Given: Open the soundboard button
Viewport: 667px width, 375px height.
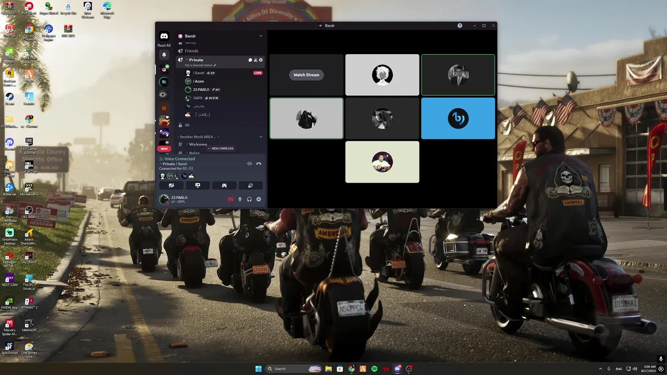Looking at the screenshot, I should point(251,185).
